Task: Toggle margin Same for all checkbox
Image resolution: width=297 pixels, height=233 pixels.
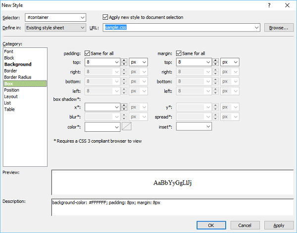Action: point(179,53)
